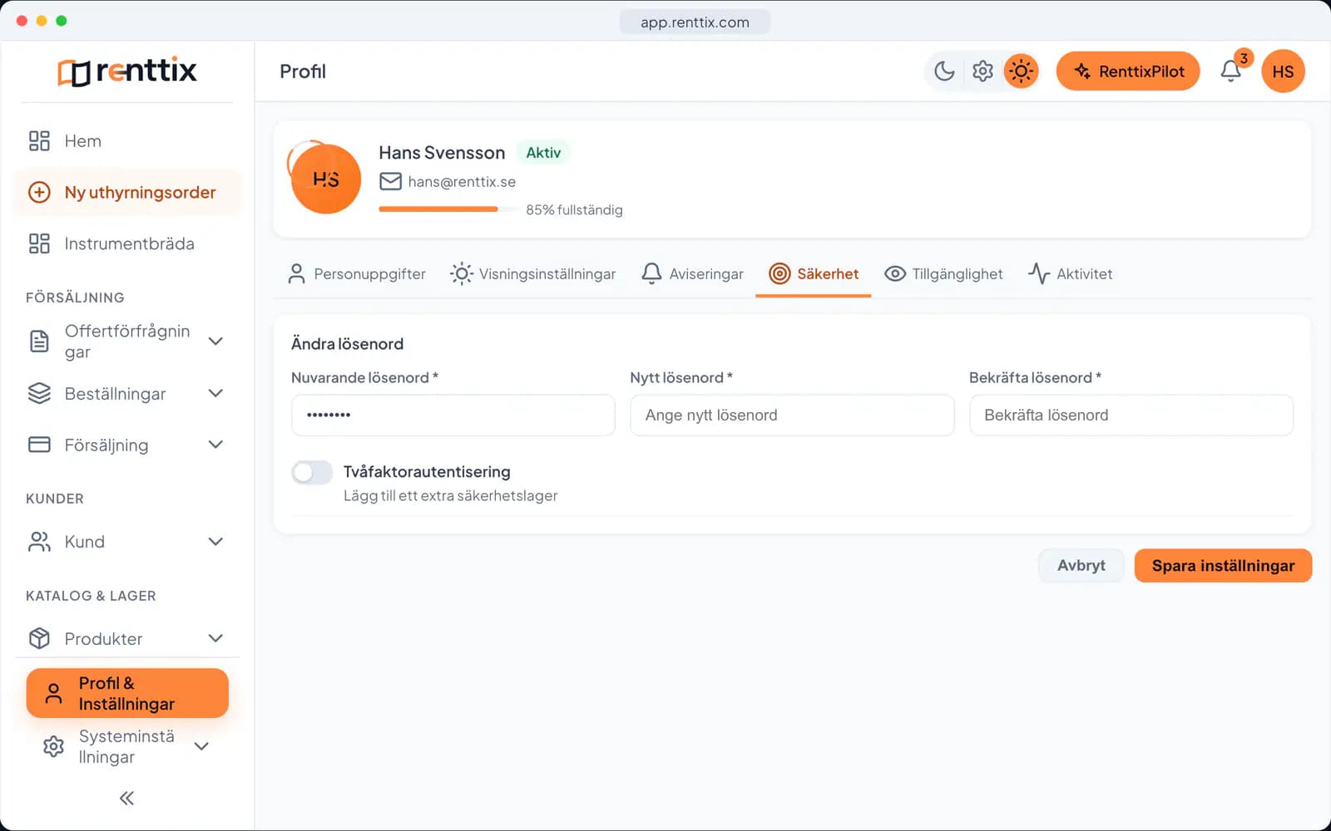Screen dimensions: 1331x831
Task: Expand Offertförfrågningar chevron
Action: tap(215, 342)
